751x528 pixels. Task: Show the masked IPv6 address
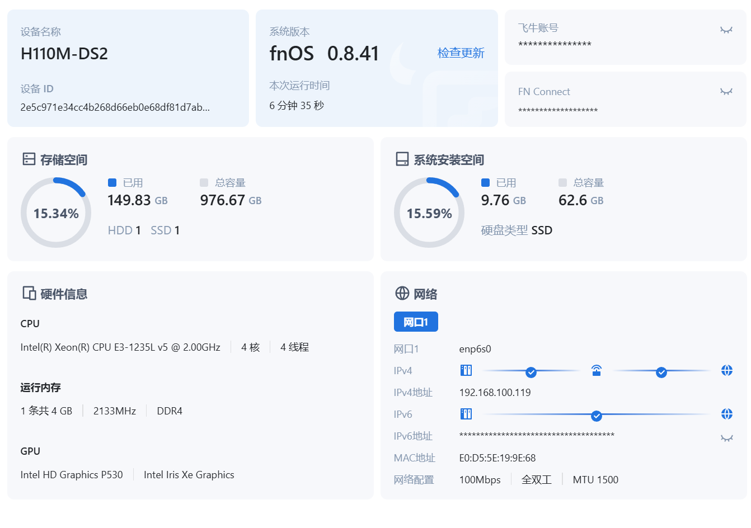pyautogui.click(x=726, y=439)
